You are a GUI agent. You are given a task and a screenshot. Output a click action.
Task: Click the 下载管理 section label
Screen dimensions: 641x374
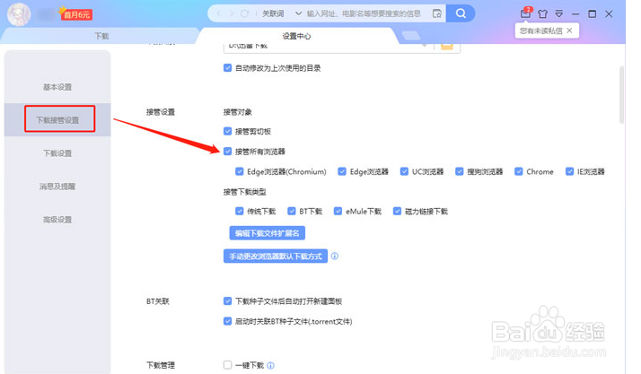coord(161,365)
